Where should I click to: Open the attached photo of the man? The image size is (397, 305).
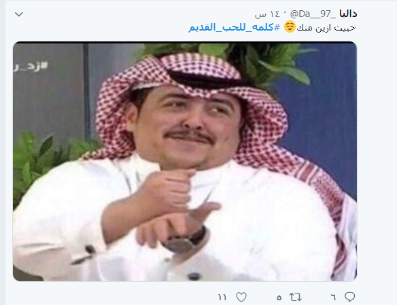point(185,162)
